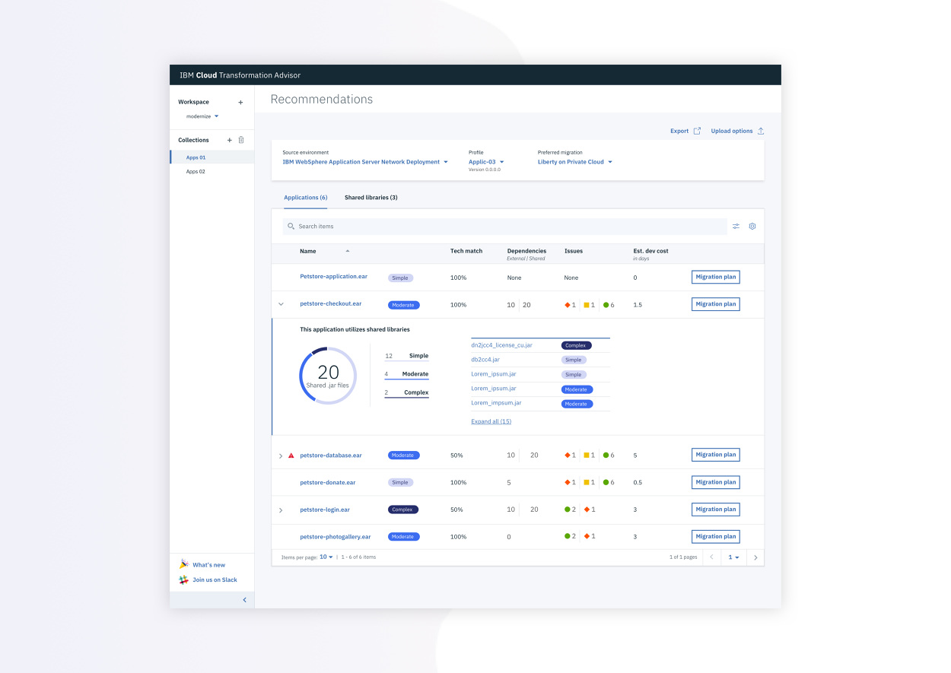Open Migration plan for petstore-donate.ear
This screenshot has width=951, height=673.
coord(716,482)
